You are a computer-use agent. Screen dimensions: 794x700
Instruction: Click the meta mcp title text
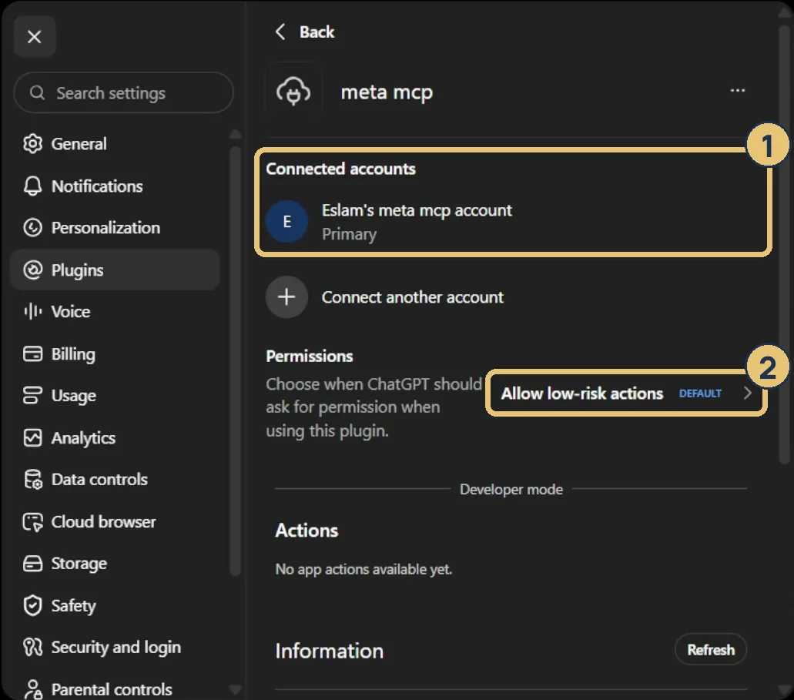387,92
